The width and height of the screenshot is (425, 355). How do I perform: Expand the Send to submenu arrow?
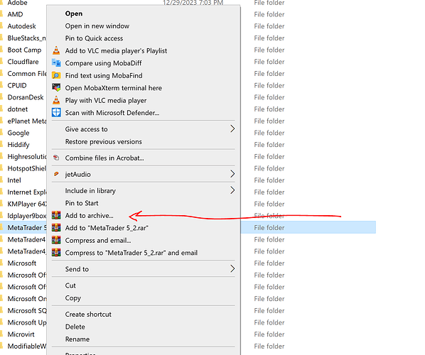pos(232,269)
